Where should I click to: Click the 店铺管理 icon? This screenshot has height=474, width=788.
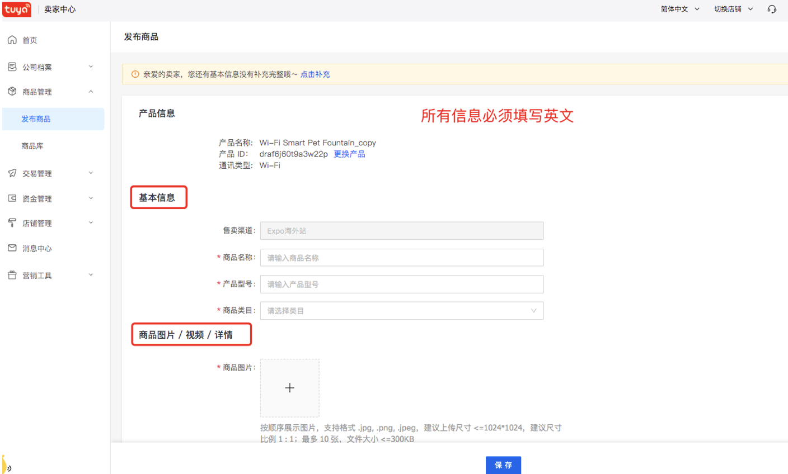(x=12, y=222)
